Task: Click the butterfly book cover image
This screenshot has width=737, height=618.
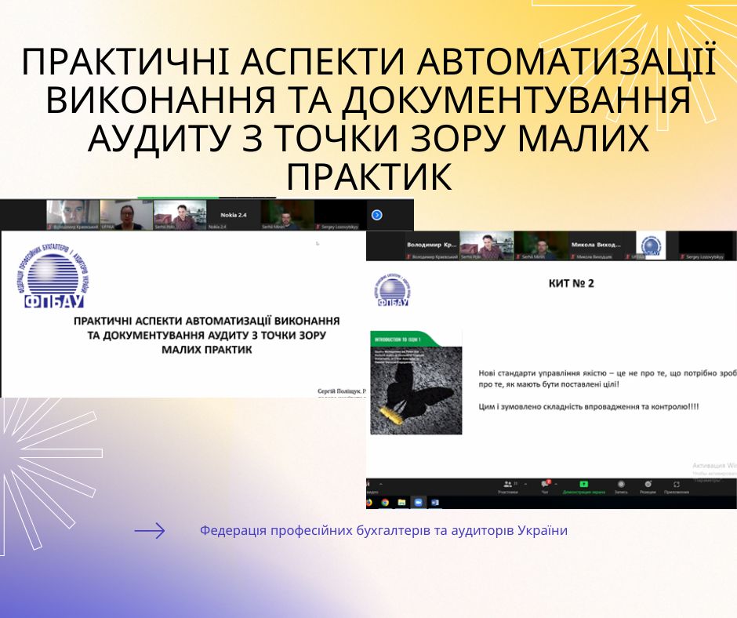Action: point(416,383)
